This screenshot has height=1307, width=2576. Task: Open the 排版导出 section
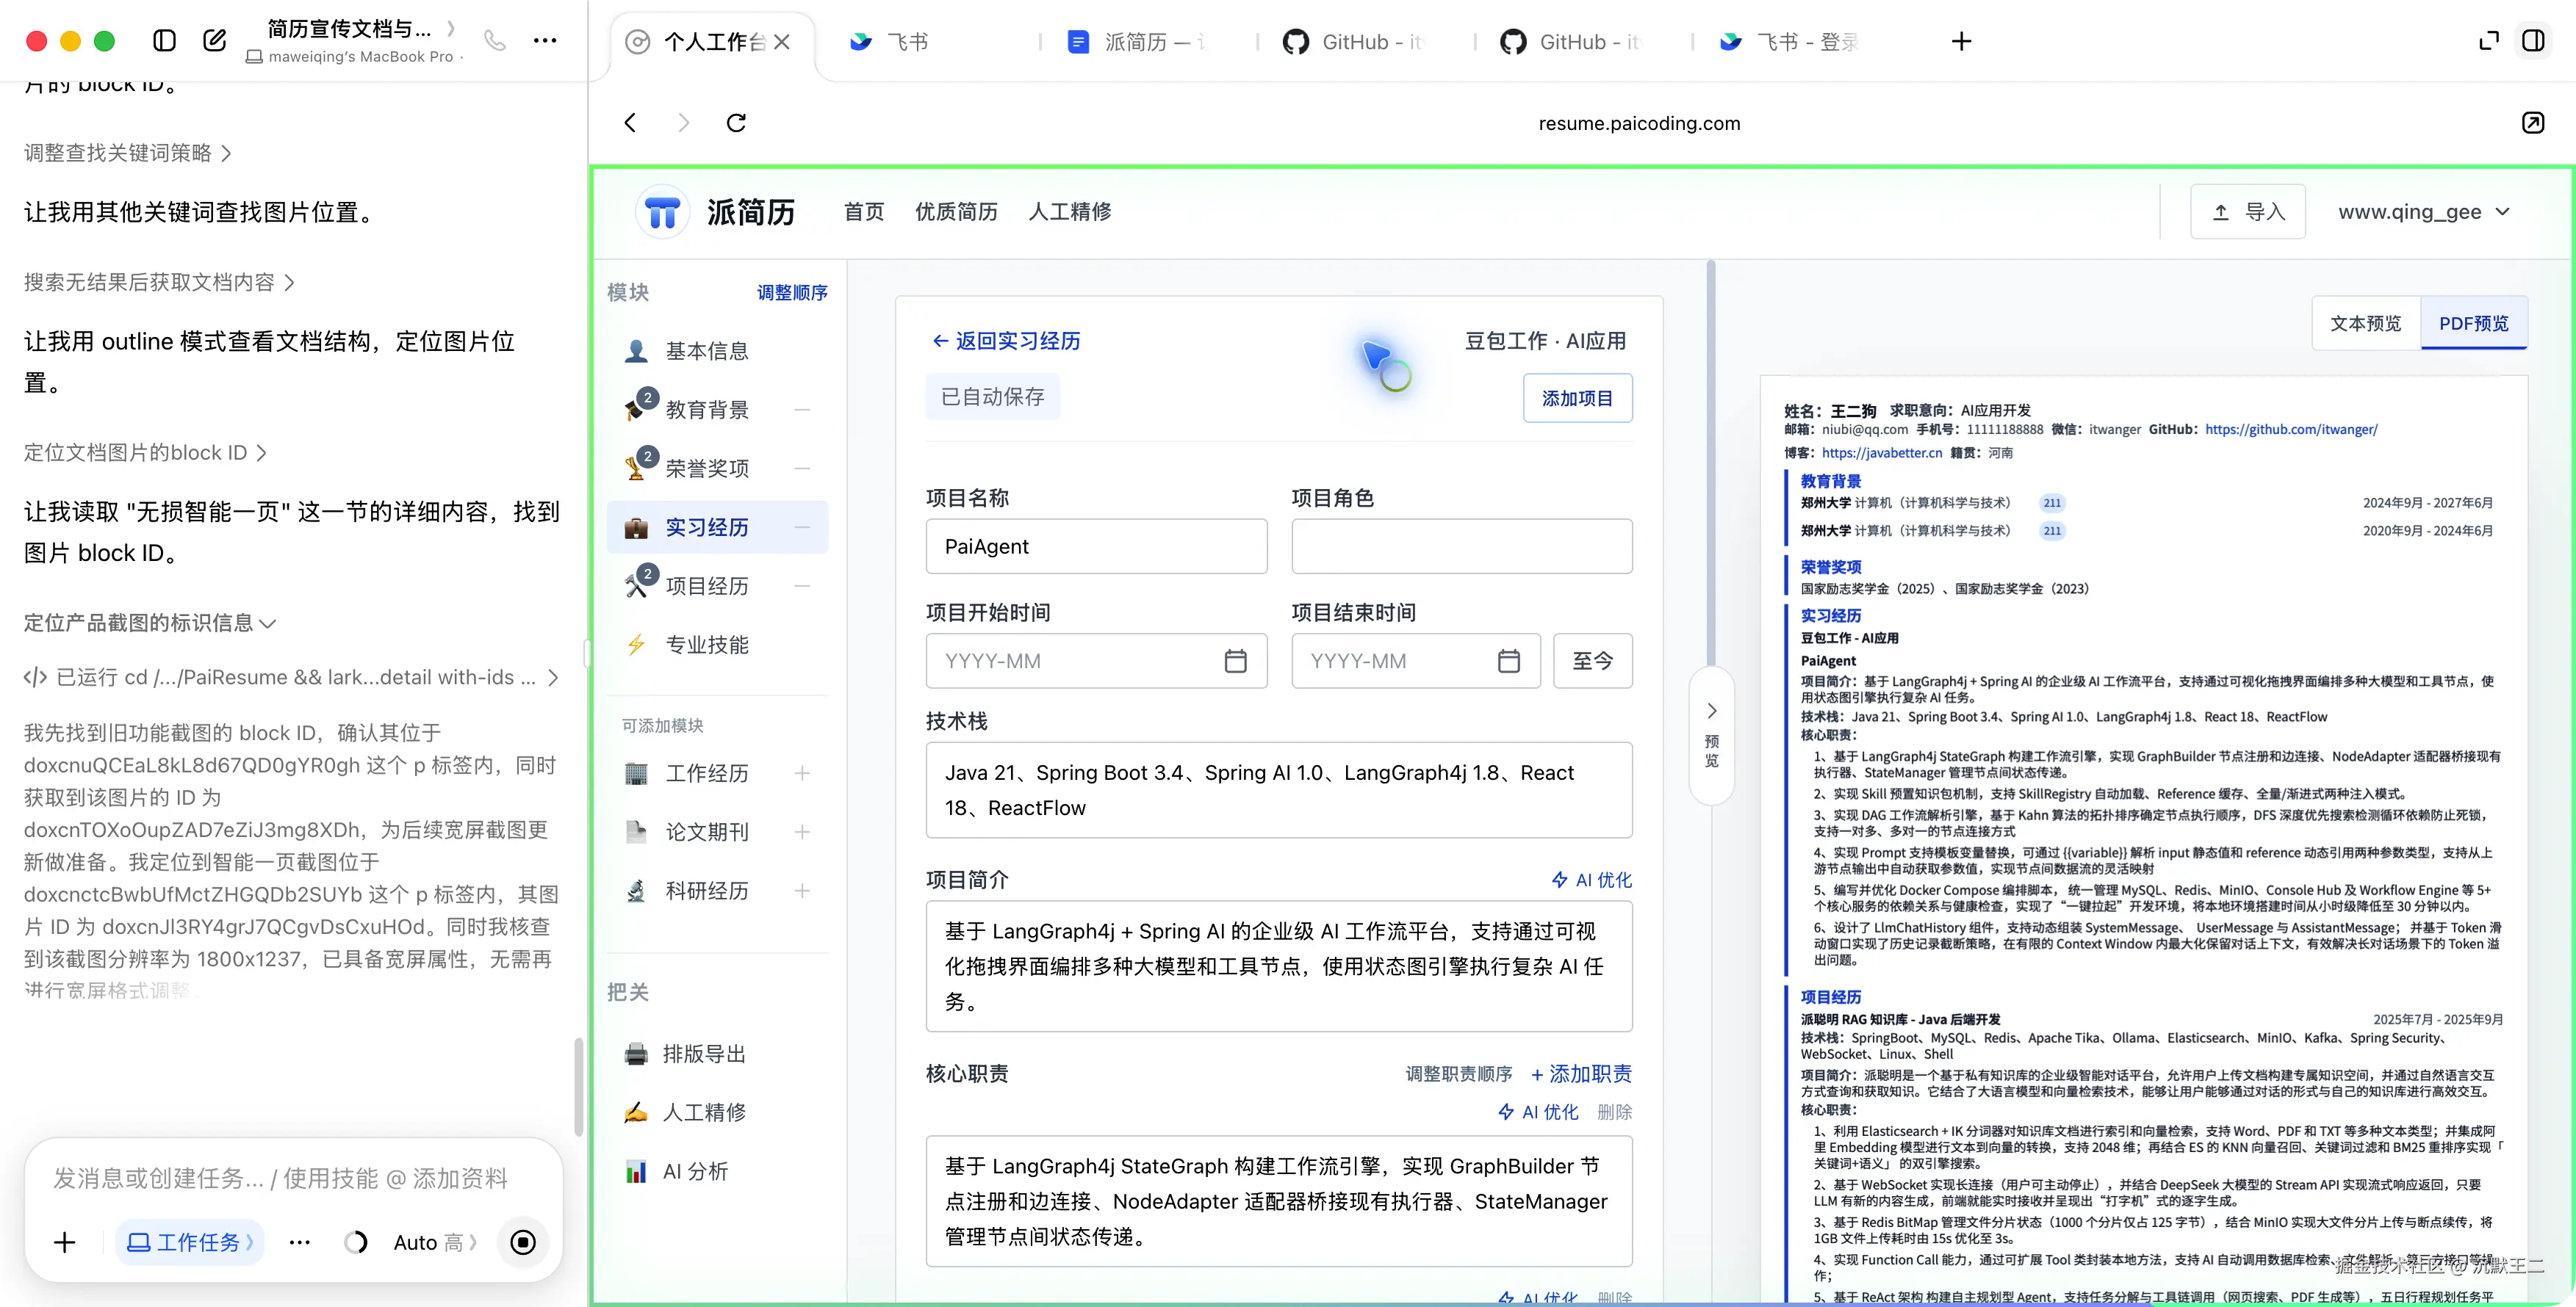coord(717,1054)
